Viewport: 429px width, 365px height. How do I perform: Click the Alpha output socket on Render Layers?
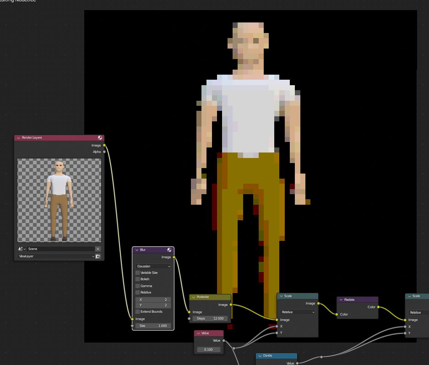coord(104,152)
